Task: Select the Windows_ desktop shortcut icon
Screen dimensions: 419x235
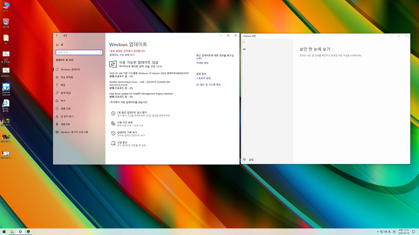Action: click(6, 72)
